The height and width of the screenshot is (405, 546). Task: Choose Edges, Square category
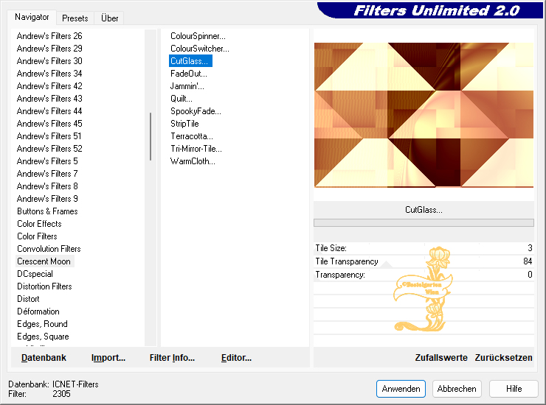point(44,337)
